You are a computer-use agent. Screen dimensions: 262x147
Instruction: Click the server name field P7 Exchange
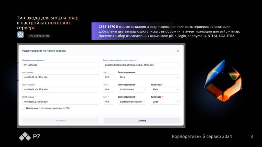point(60,65)
